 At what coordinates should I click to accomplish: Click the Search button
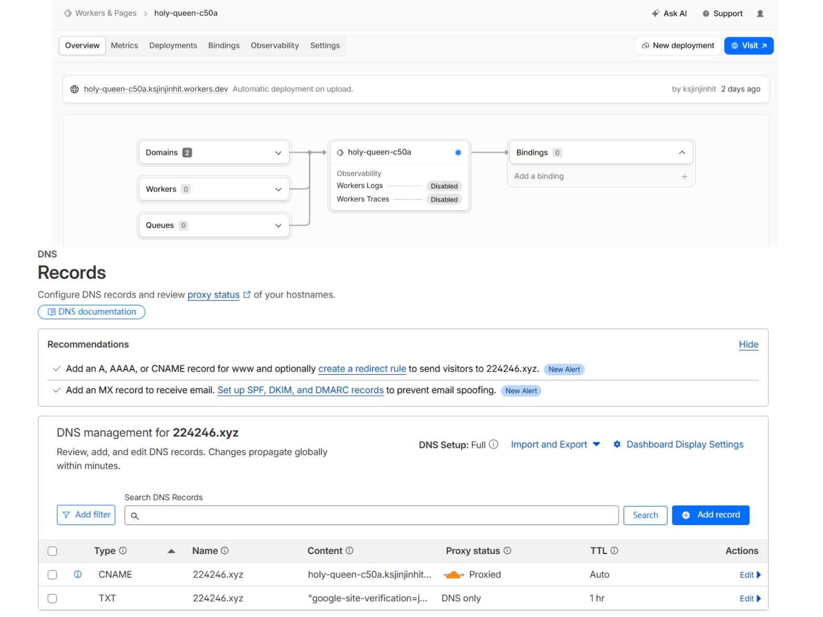pyautogui.click(x=645, y=516)
